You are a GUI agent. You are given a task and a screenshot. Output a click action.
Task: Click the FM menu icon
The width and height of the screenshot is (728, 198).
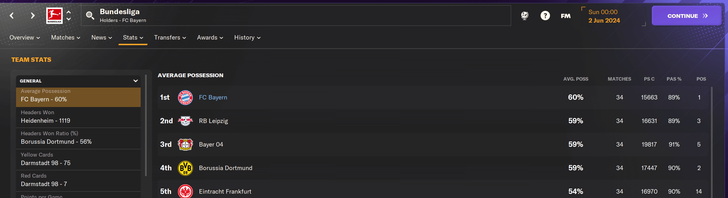566,16
